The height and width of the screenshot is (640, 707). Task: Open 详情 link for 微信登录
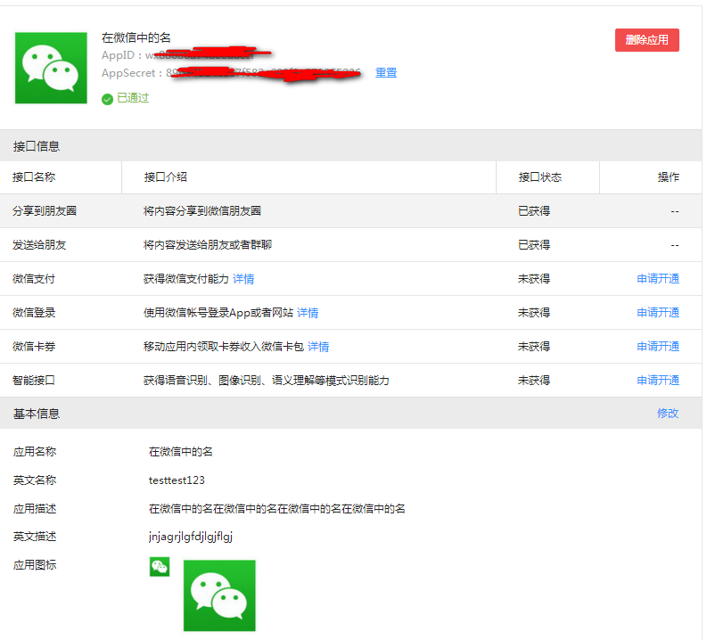click(308, 313)
